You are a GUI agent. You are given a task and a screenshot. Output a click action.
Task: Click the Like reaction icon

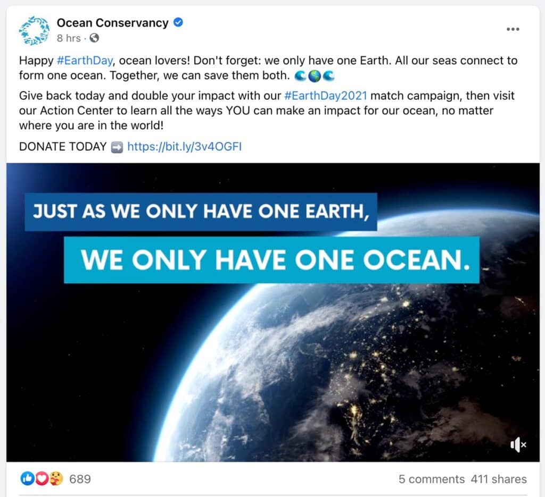[x=27, y=478]
